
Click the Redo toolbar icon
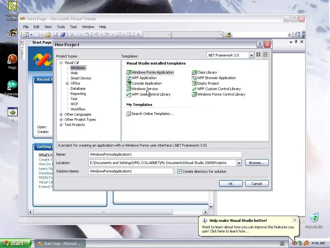[107, 34]
